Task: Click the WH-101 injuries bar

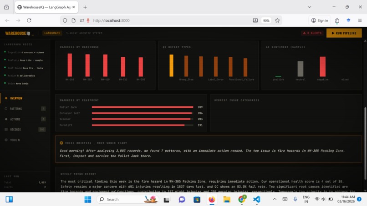Action: point(70,65)
